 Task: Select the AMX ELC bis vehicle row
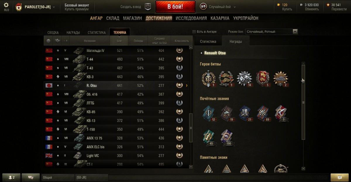[116, 147]
